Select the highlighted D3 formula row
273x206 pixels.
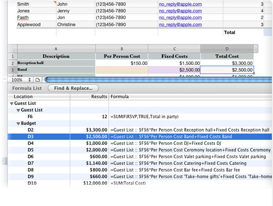(140, 137)
